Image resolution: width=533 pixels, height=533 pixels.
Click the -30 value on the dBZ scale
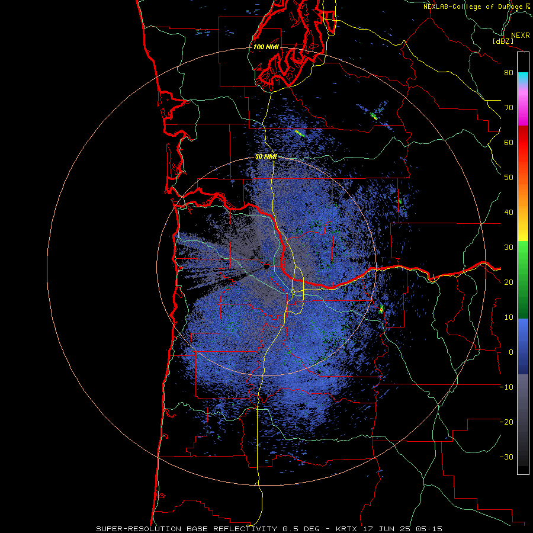point(506,457)
